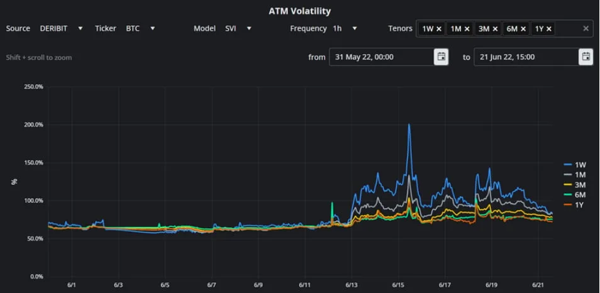Remove the 1M tenor tag
Viewport: 600px width, 293px height.
(467, 29)
